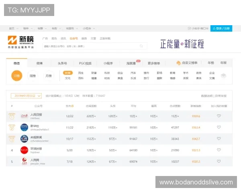241x192 pixels.
Task: Expand the 小程序 top menu
Action: pos(89,28)
